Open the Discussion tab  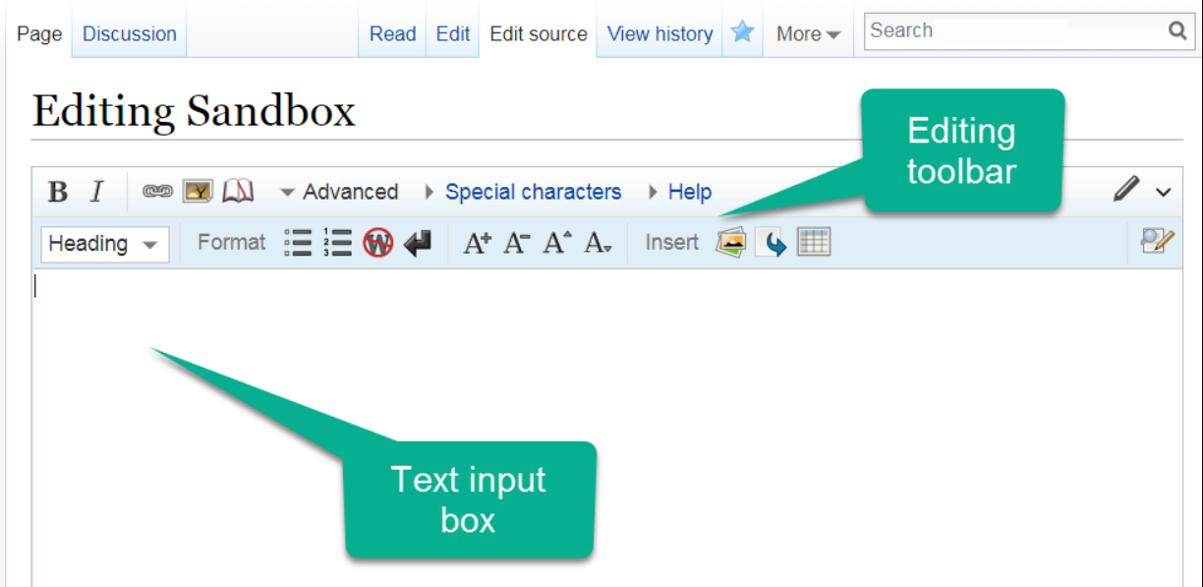129,33
